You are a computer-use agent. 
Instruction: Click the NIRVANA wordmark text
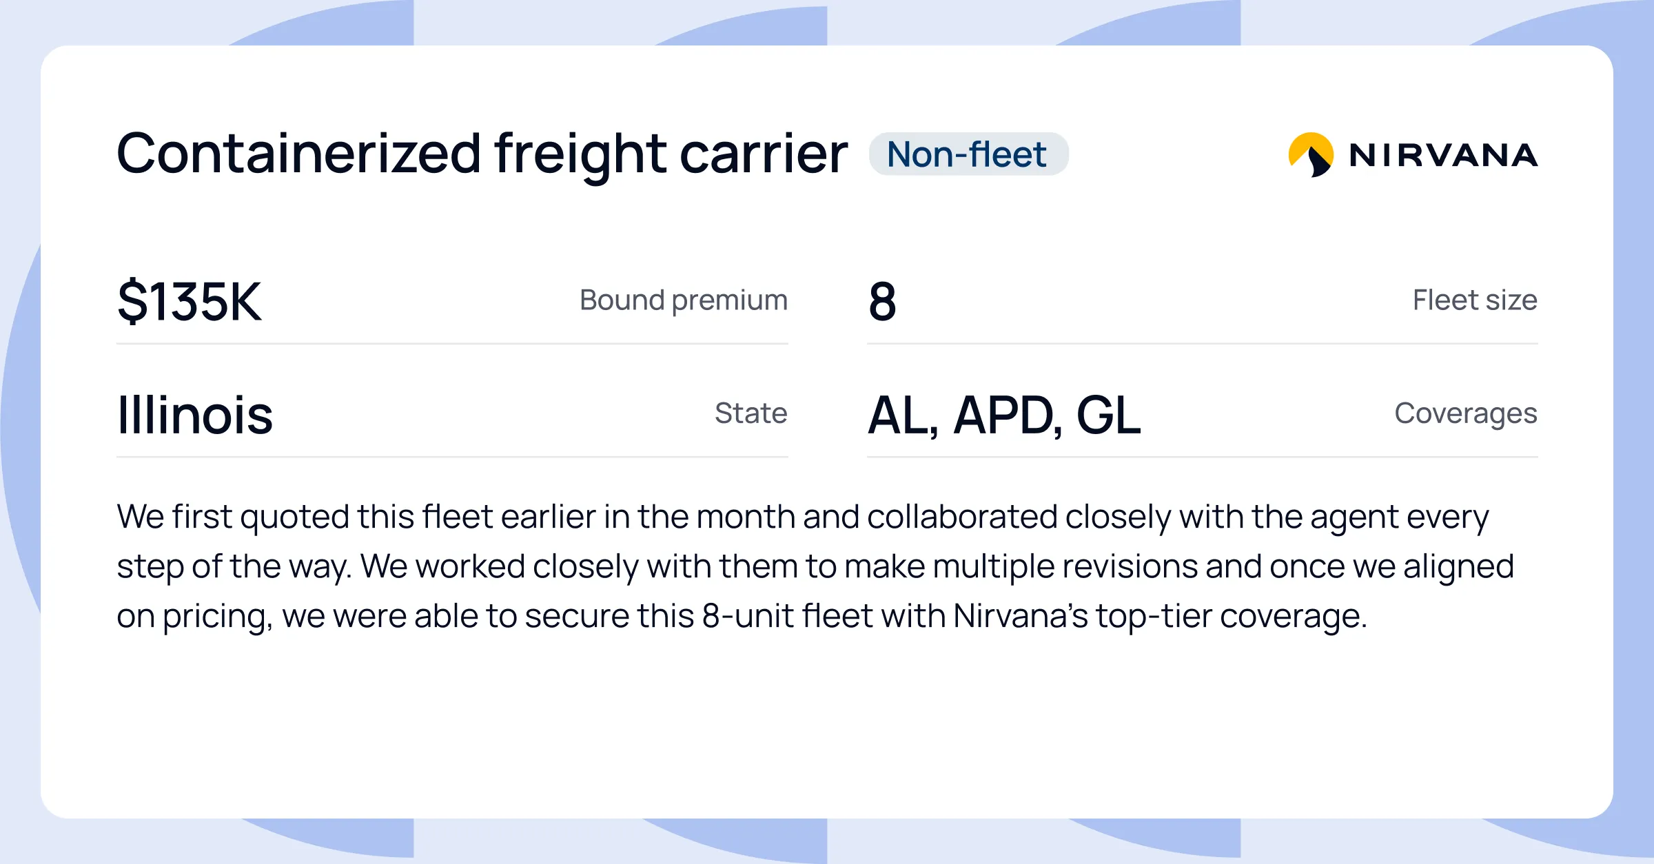pyautogui.click(x=1443, y=155)
